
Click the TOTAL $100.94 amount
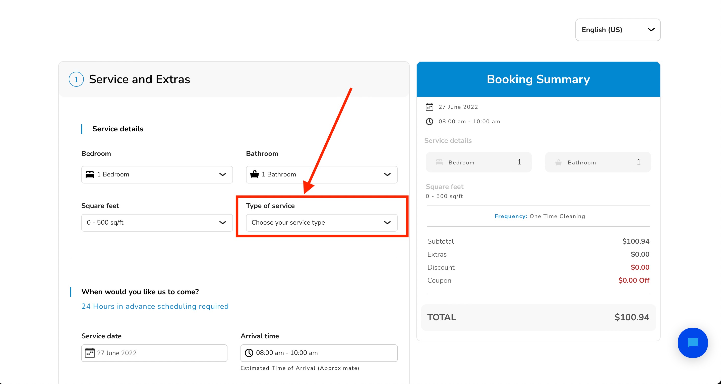tap(631, 317)
